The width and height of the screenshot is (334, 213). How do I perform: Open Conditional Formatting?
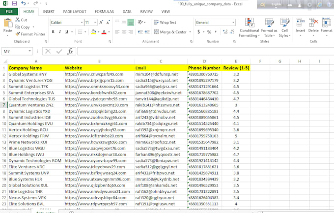coord(249,28)
